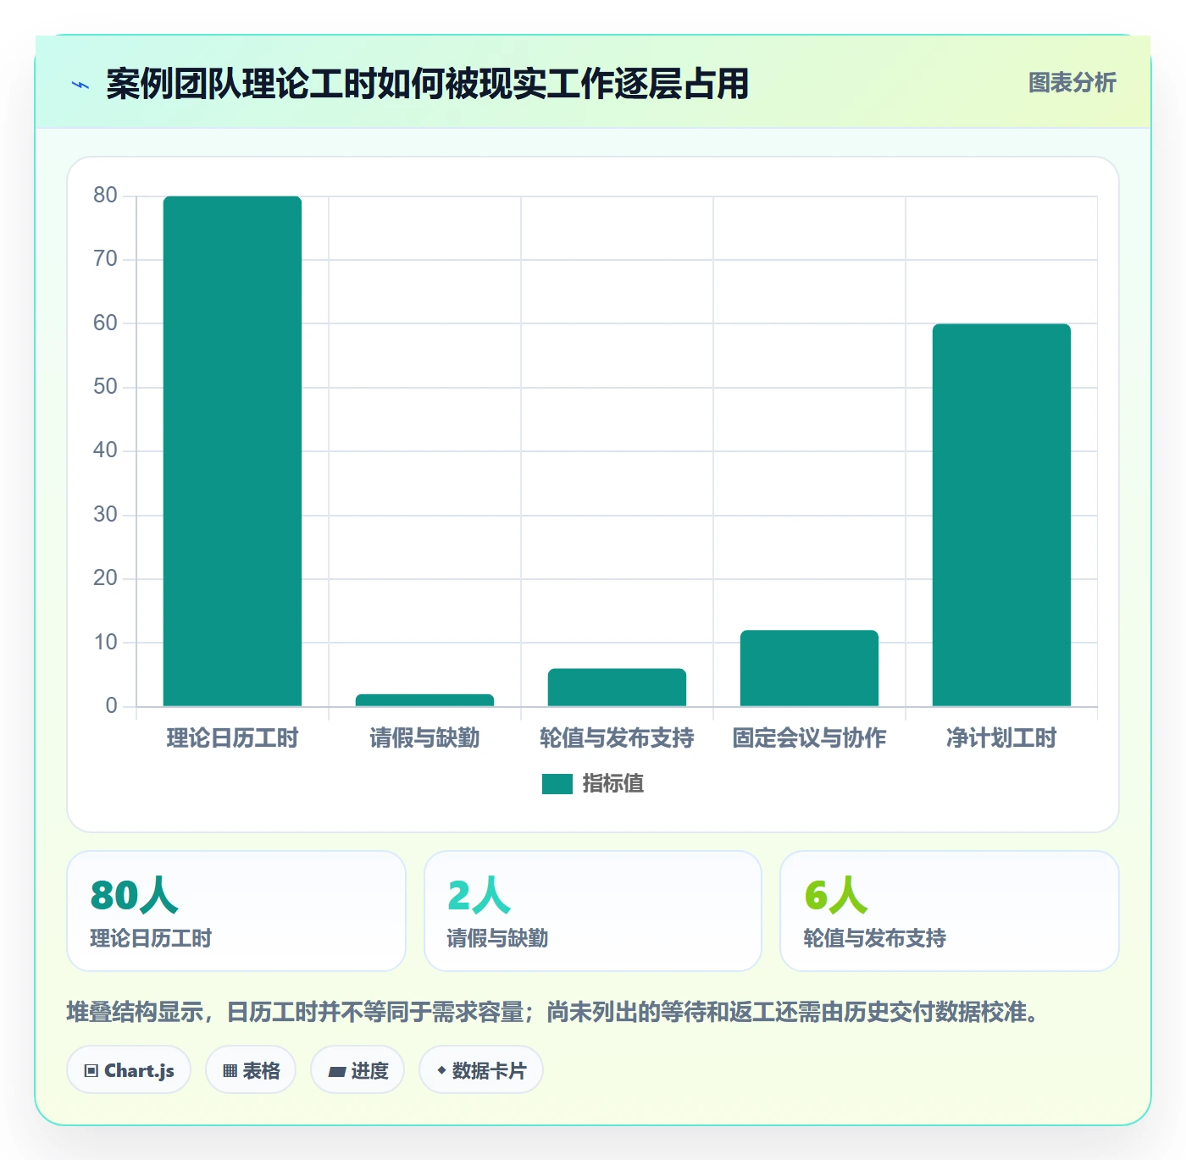This screenshot has width=1186, height=1160.
Task: Click the 请假与缺勤 x-axis label
Action: tap(424, 738)
